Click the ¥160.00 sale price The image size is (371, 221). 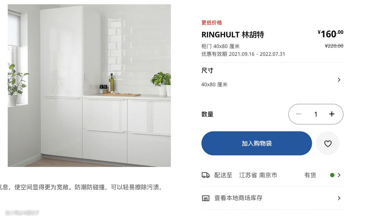click(x=330, y=34)
